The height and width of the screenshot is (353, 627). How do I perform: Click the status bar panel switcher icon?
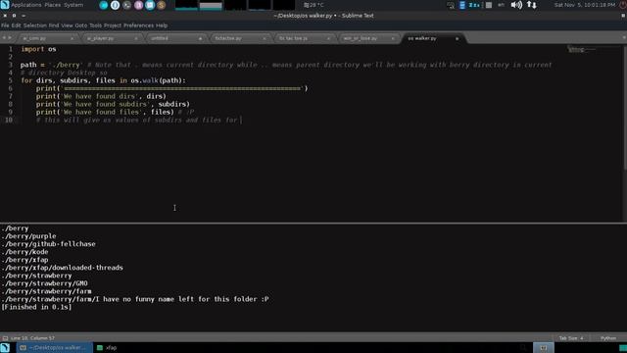(5, 338)
